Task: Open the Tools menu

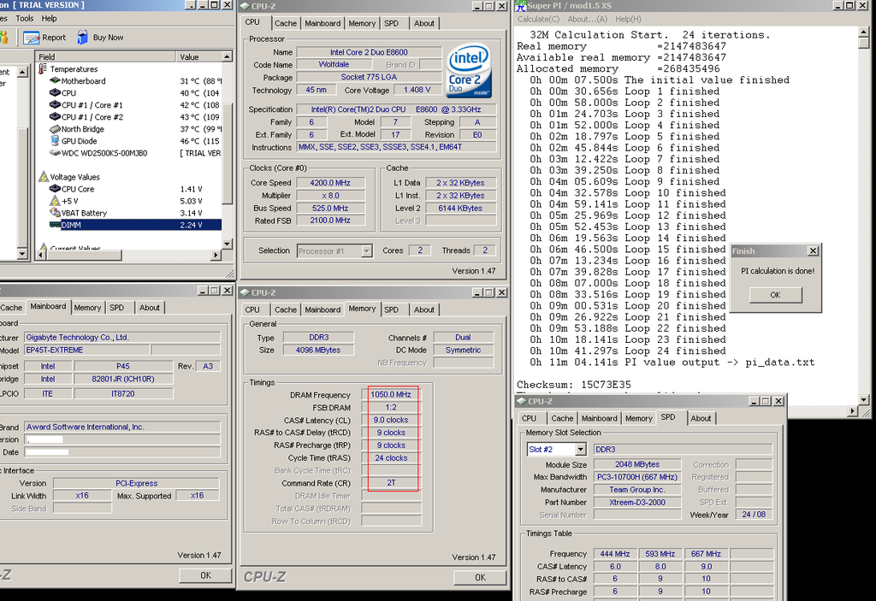Action: (25, 18)
